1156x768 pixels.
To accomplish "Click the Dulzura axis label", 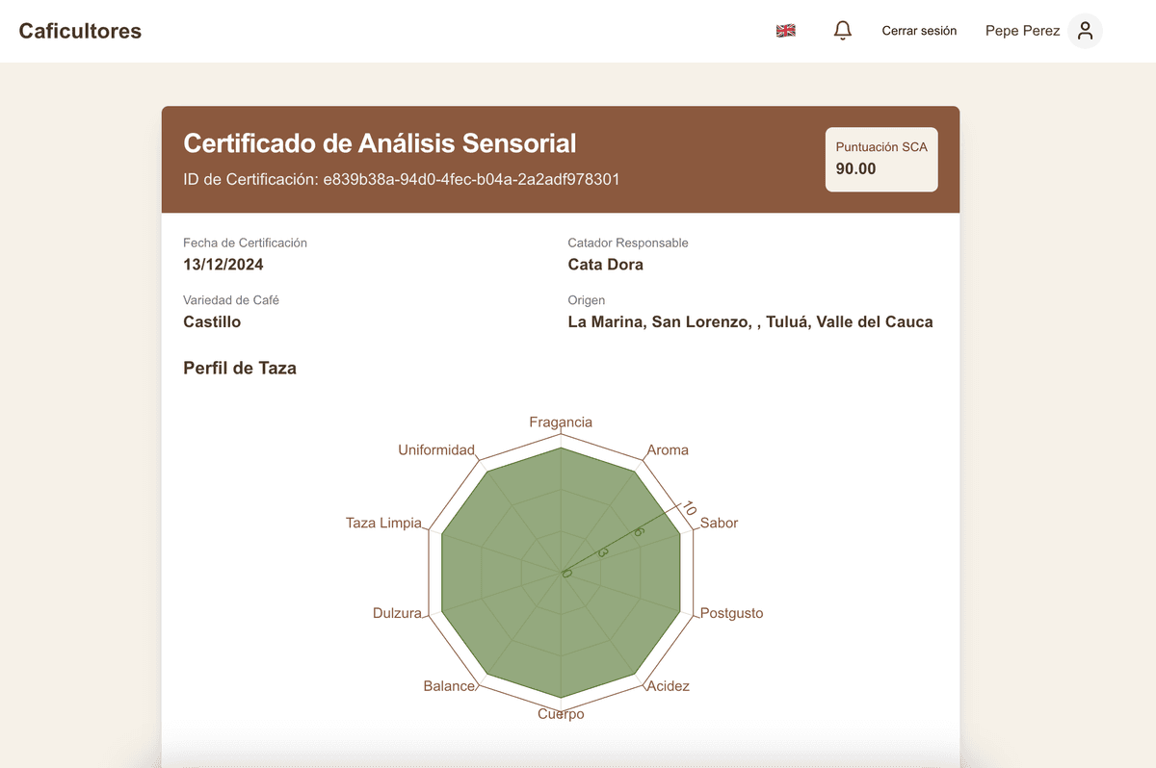I will point(397,613).
